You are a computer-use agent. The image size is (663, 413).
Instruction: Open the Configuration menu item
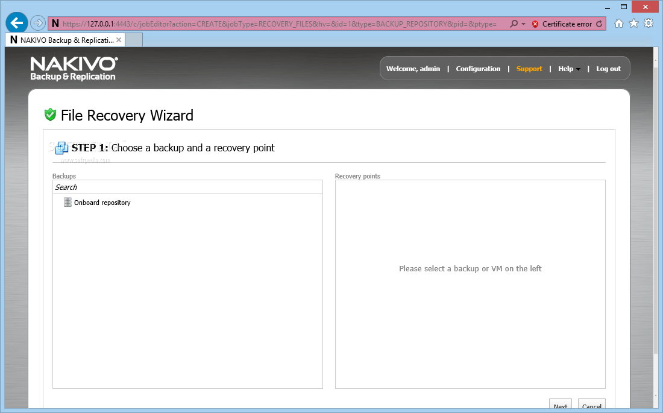tap(478, 69)
